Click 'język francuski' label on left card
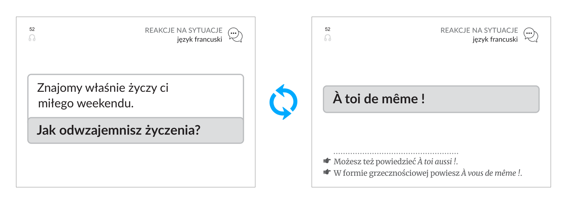Viewport: 567px width, 204px height. (x=200, y=39)
